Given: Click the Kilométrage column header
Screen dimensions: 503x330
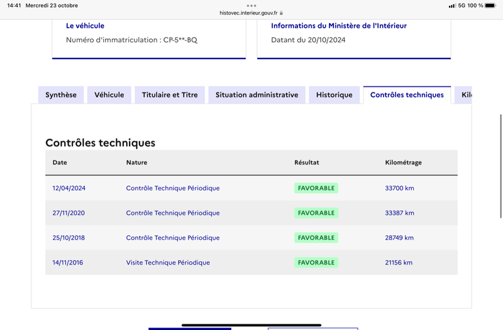Looking at the screenshot, I should point(403,163).
